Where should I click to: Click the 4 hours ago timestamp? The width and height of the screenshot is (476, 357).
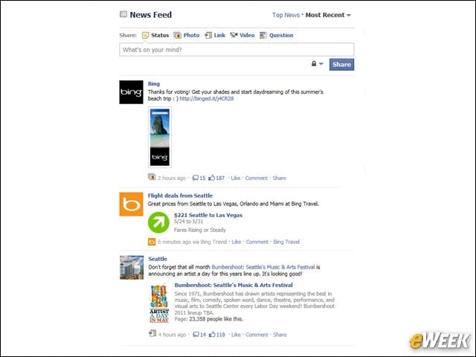click(x=172, y=335)
